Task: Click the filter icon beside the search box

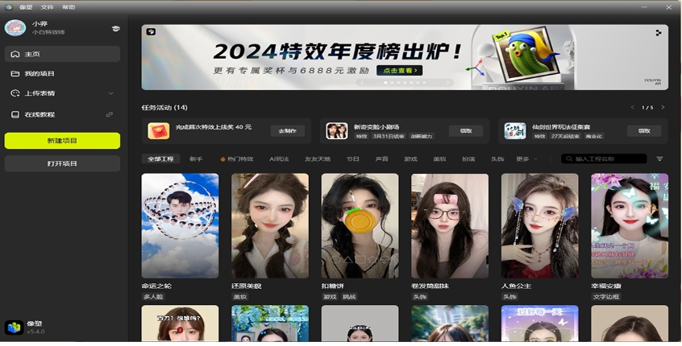Action: point(659,159)
